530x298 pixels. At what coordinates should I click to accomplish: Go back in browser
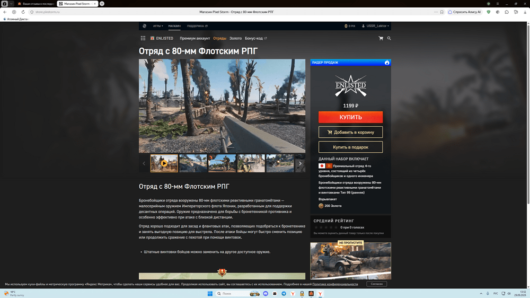click(5, 12)
